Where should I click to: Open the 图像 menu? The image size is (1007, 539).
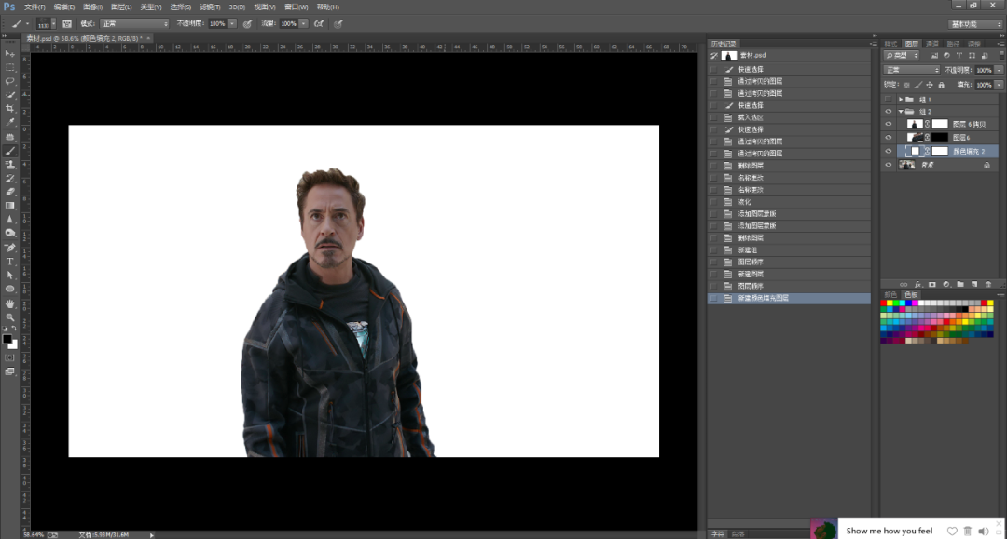[x=93, y=7]
